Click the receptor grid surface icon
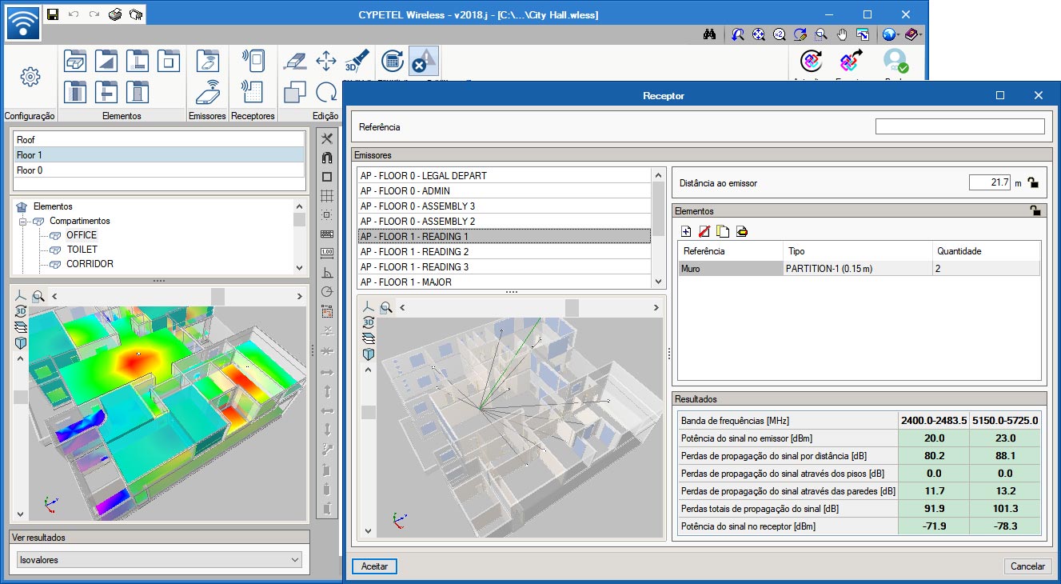 point(253,92)
